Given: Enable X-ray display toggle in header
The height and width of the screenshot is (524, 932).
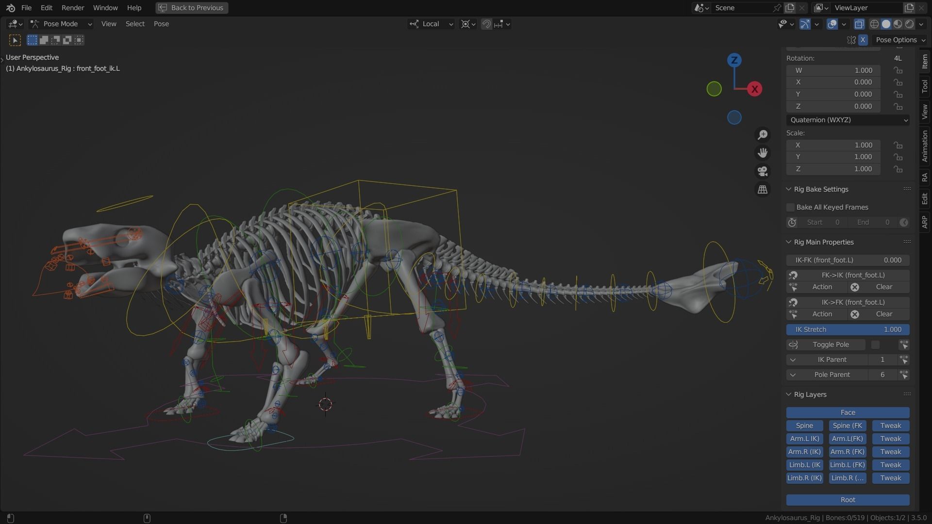Looking at the screenshot, I should tap(859, 24).
